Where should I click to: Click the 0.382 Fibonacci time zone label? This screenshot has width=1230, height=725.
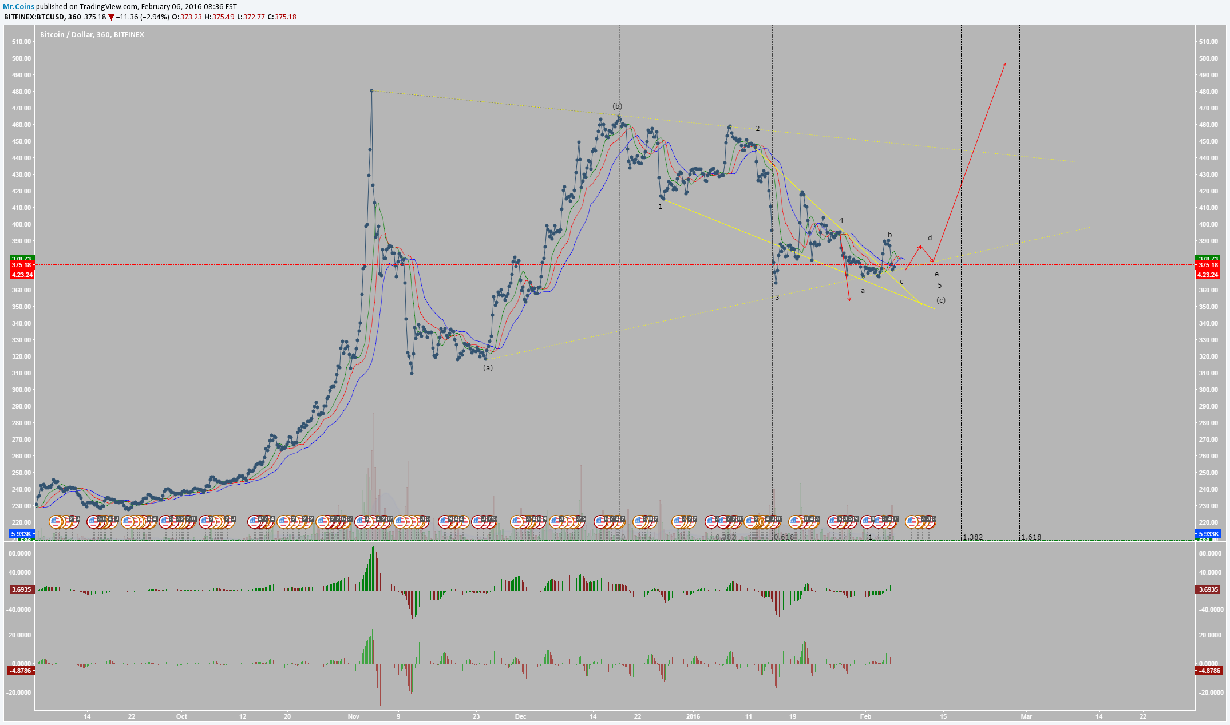pos(726,537)
